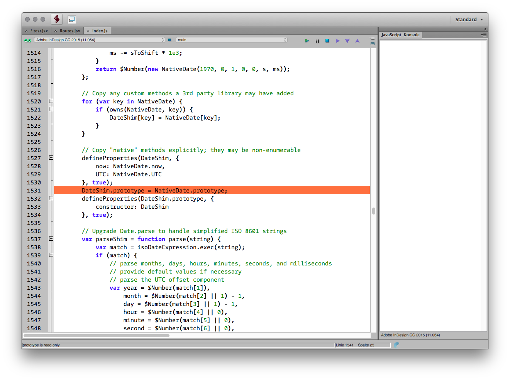Click 'parse the UTC offset component' comment
Screen dimensions: 510x380
point(167,280)
